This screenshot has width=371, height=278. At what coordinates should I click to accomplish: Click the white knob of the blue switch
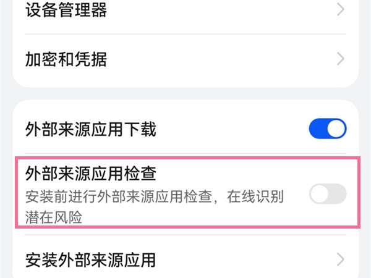336,129
